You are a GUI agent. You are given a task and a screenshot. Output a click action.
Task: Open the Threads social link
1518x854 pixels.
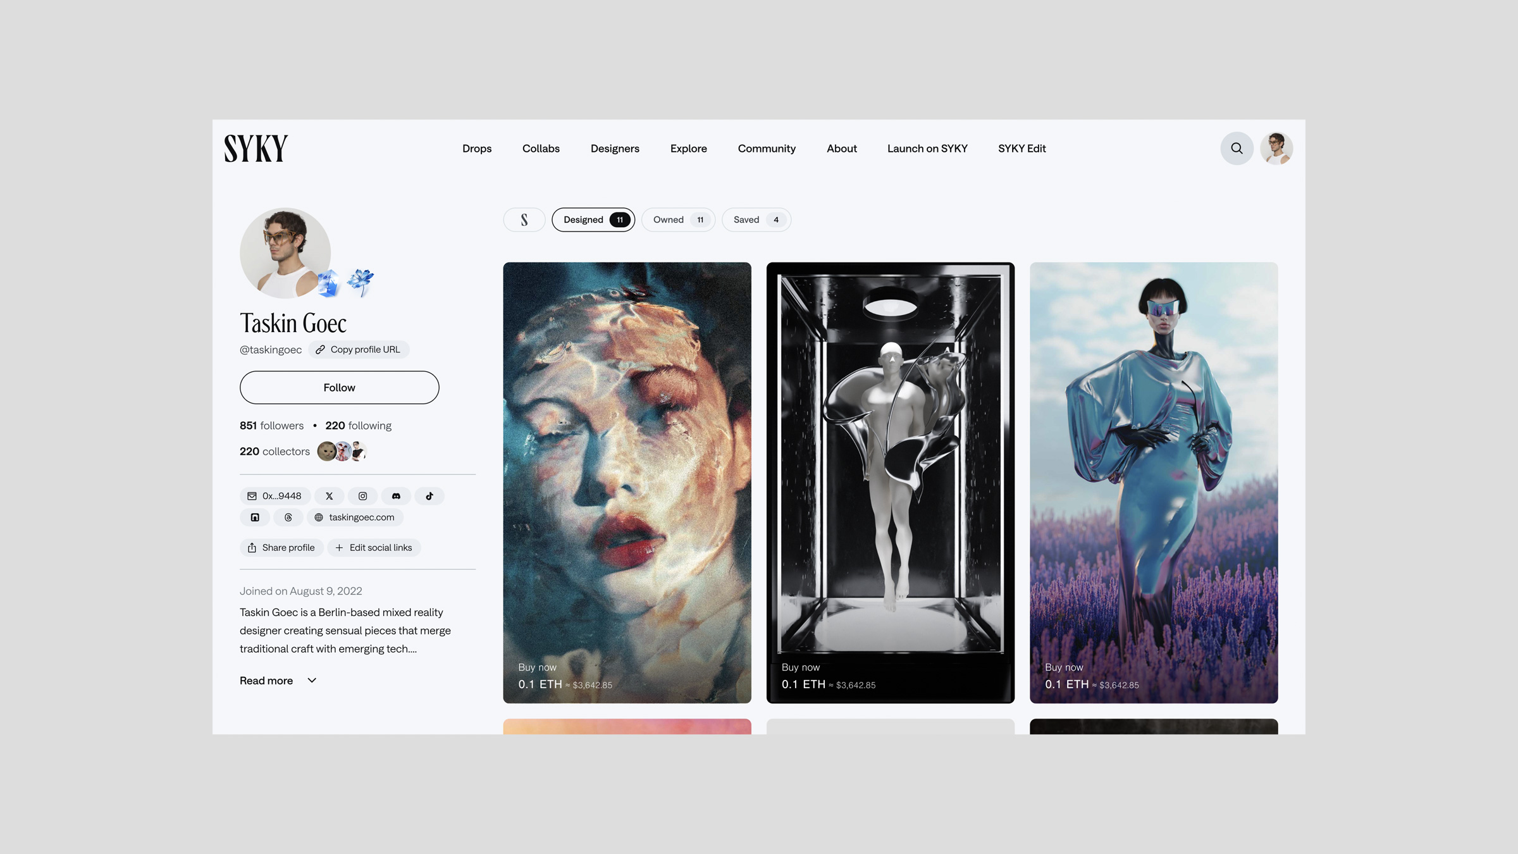coord(288,517)
